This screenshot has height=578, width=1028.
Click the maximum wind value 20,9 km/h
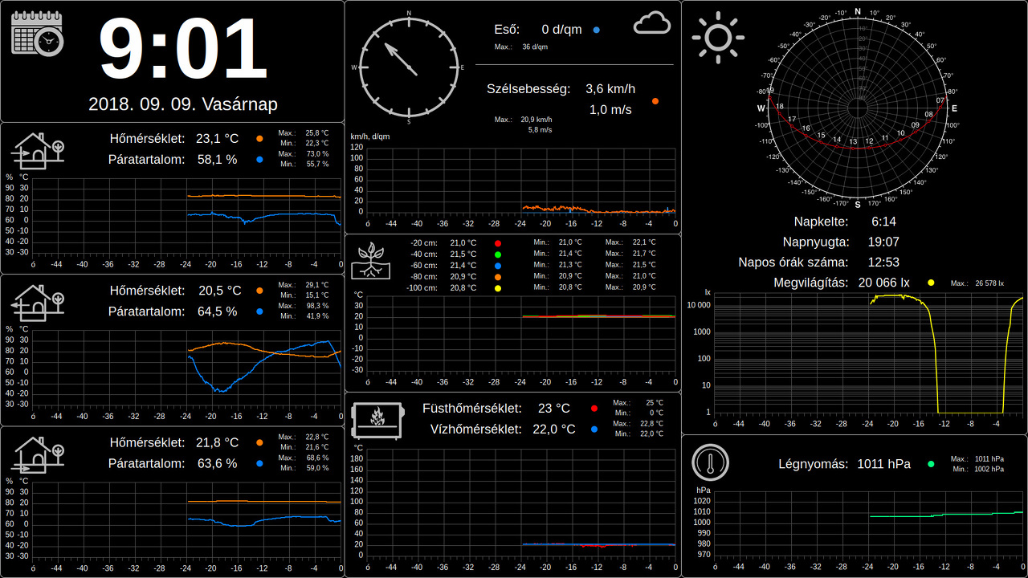tap(536, 120)
